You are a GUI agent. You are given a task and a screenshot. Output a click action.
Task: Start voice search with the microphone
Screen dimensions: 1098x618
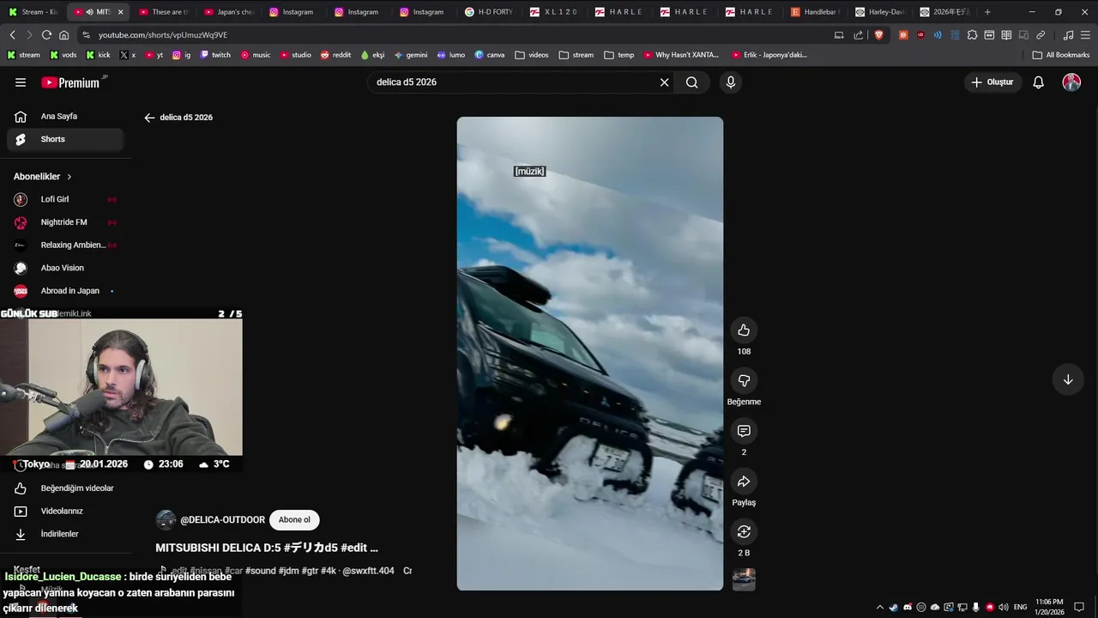(x=731, y=82)
